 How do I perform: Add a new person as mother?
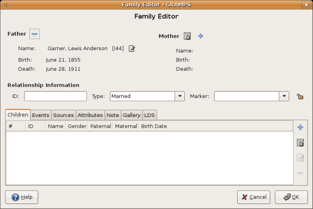point(201,36)
